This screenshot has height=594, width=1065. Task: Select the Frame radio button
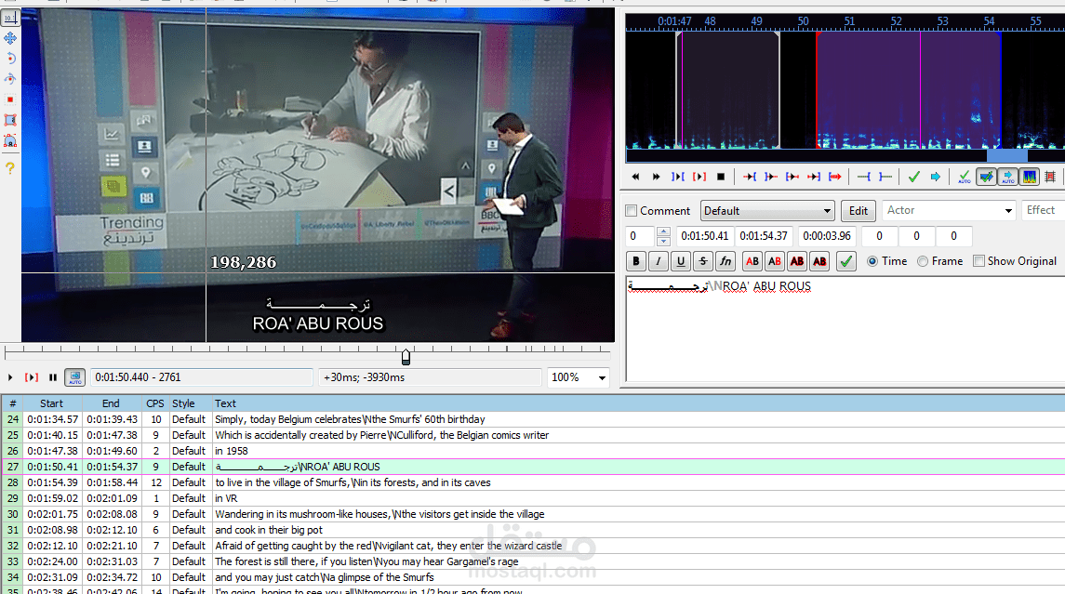(923, 261)
